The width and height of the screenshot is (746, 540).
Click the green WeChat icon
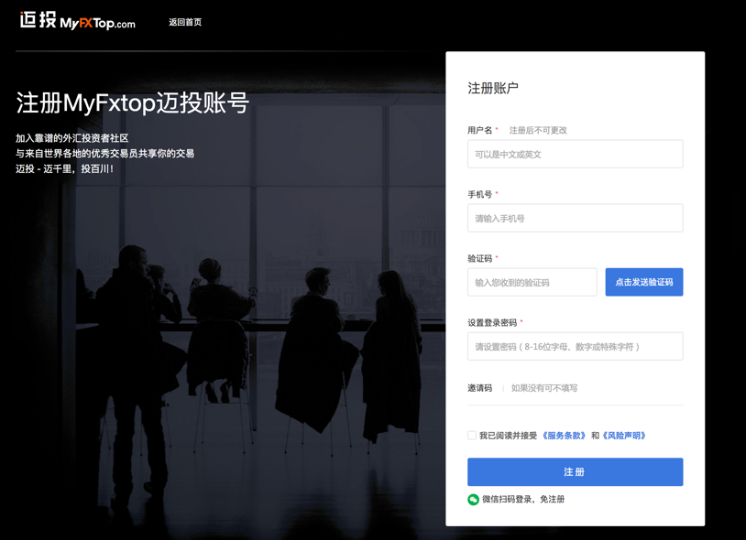473,500
